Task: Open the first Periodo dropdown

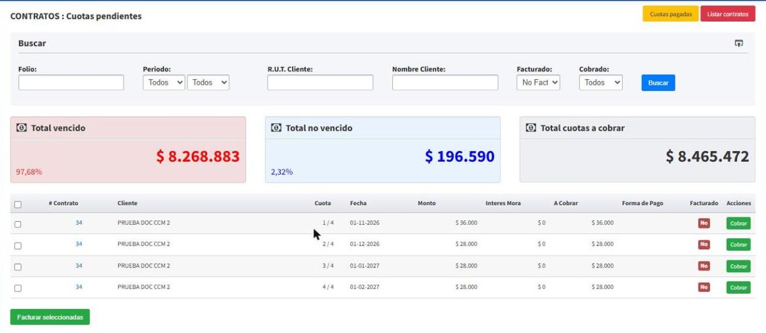Action: click(x=164, y=82)
